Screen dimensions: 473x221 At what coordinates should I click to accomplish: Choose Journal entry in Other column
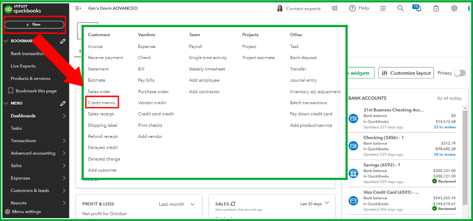coord(303,80)
